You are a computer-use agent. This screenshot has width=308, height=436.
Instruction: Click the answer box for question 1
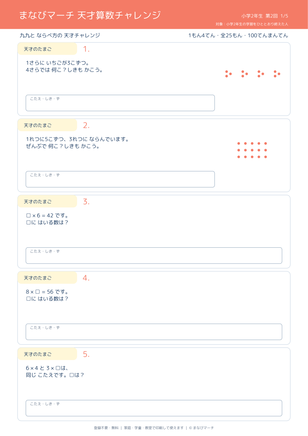tap(120, 103)
